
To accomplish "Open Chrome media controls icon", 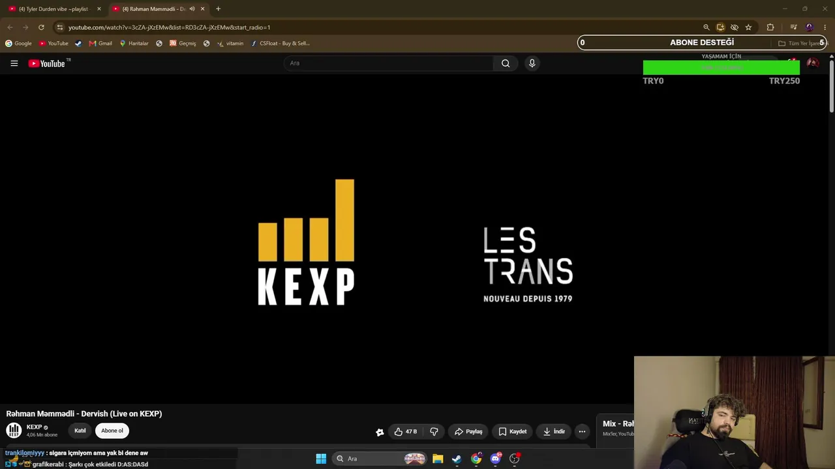I will point(793,27).
